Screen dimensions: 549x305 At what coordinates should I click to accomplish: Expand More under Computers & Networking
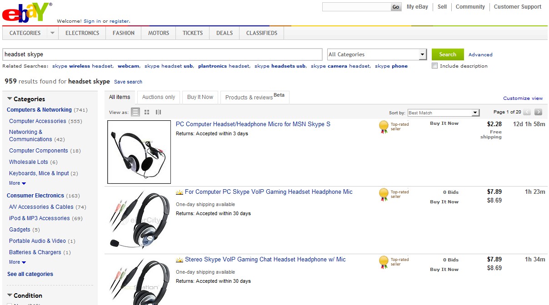pos(17,183)
